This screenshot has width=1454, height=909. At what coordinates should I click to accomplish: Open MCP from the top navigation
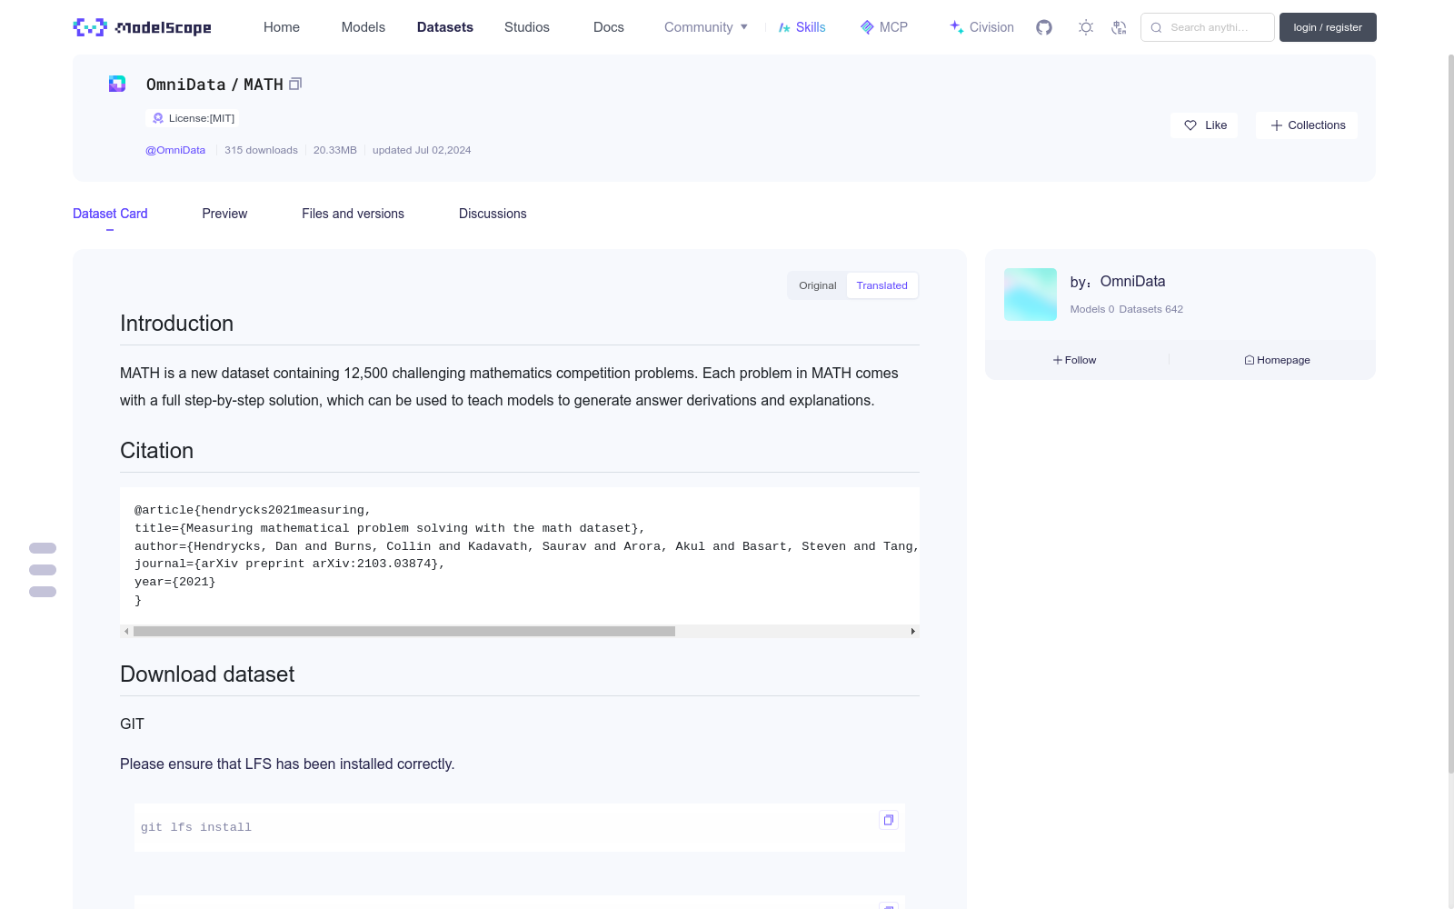884,27
